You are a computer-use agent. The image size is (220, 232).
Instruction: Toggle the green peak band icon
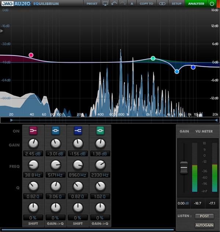pos(100,131)
